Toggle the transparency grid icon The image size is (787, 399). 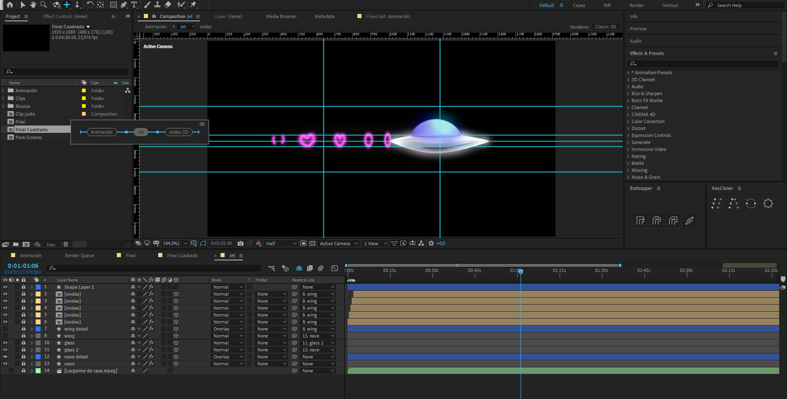tap(312, 244)
